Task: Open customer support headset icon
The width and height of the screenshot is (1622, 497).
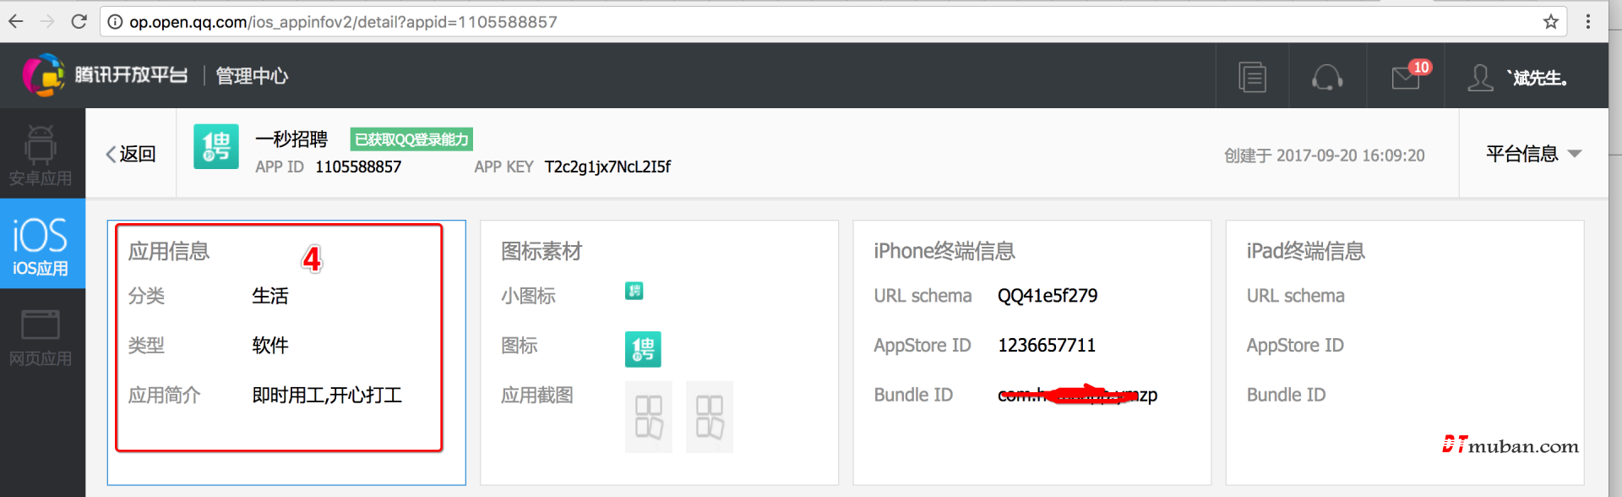Action: coord(1326,77)
